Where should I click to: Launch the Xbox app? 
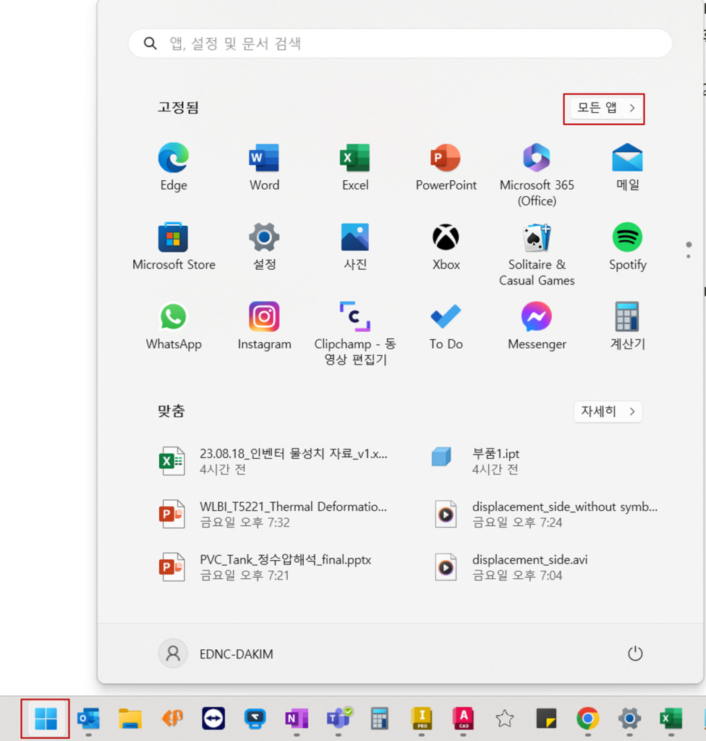[446, 246]
